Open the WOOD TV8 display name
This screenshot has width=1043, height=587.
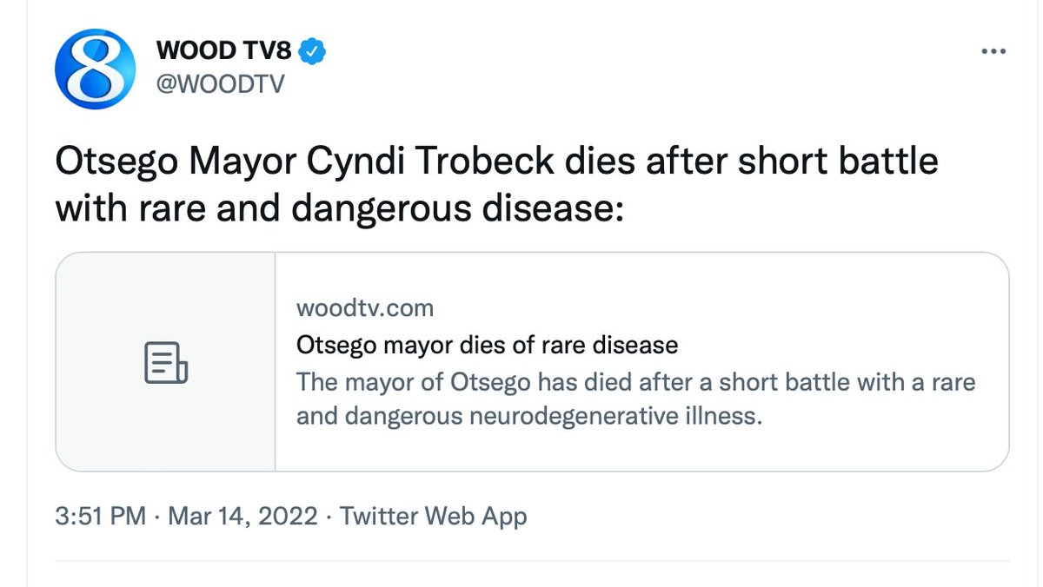click(x=223, y=51)
